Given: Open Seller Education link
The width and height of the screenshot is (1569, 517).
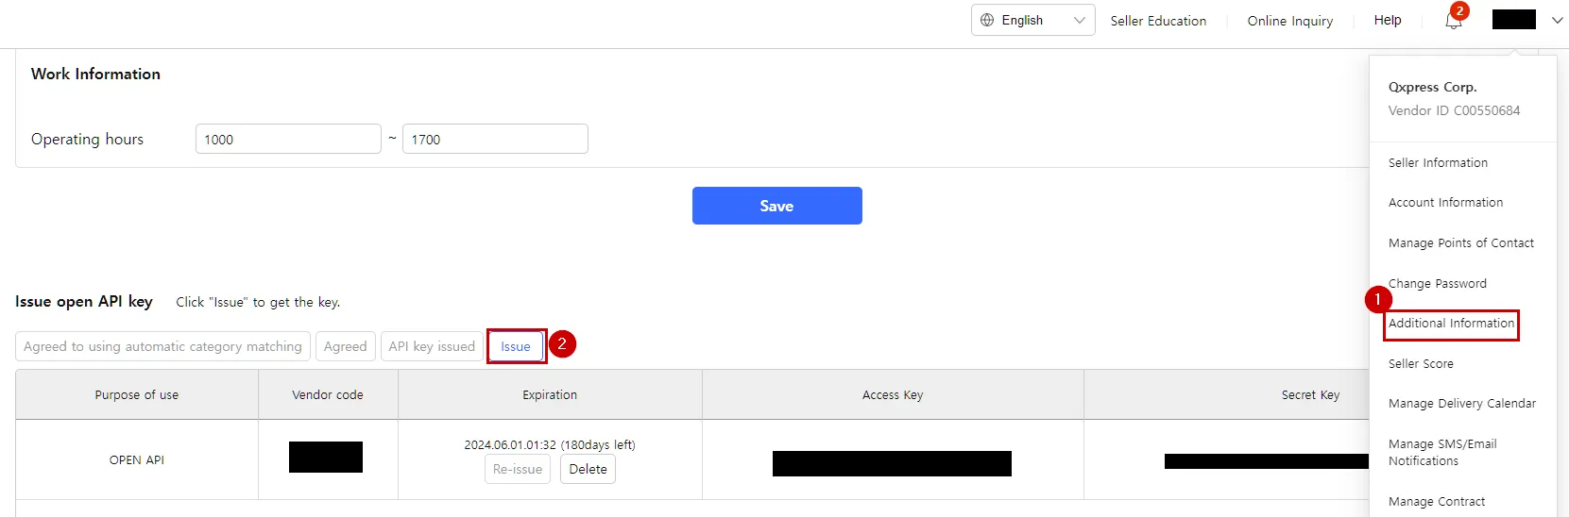Looking at the screenshot, I should point(1158,21).
